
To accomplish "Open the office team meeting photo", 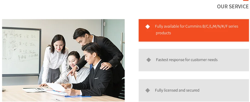I will [63, 60].
